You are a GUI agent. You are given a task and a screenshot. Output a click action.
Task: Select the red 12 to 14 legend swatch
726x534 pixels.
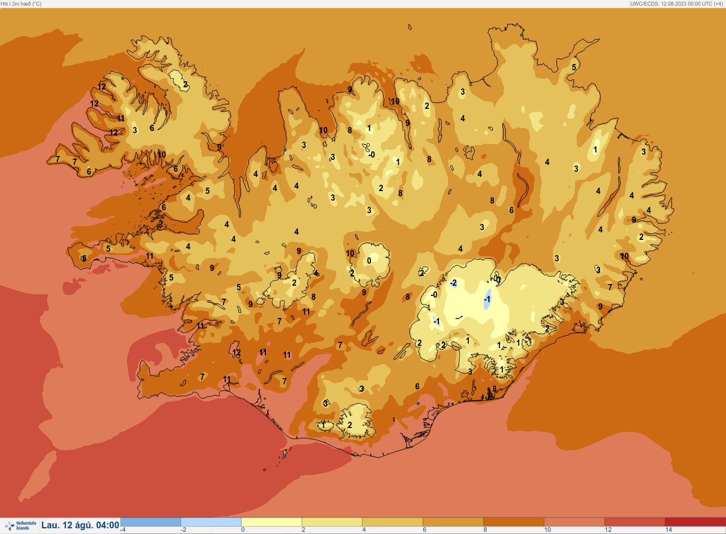[635, 522]
